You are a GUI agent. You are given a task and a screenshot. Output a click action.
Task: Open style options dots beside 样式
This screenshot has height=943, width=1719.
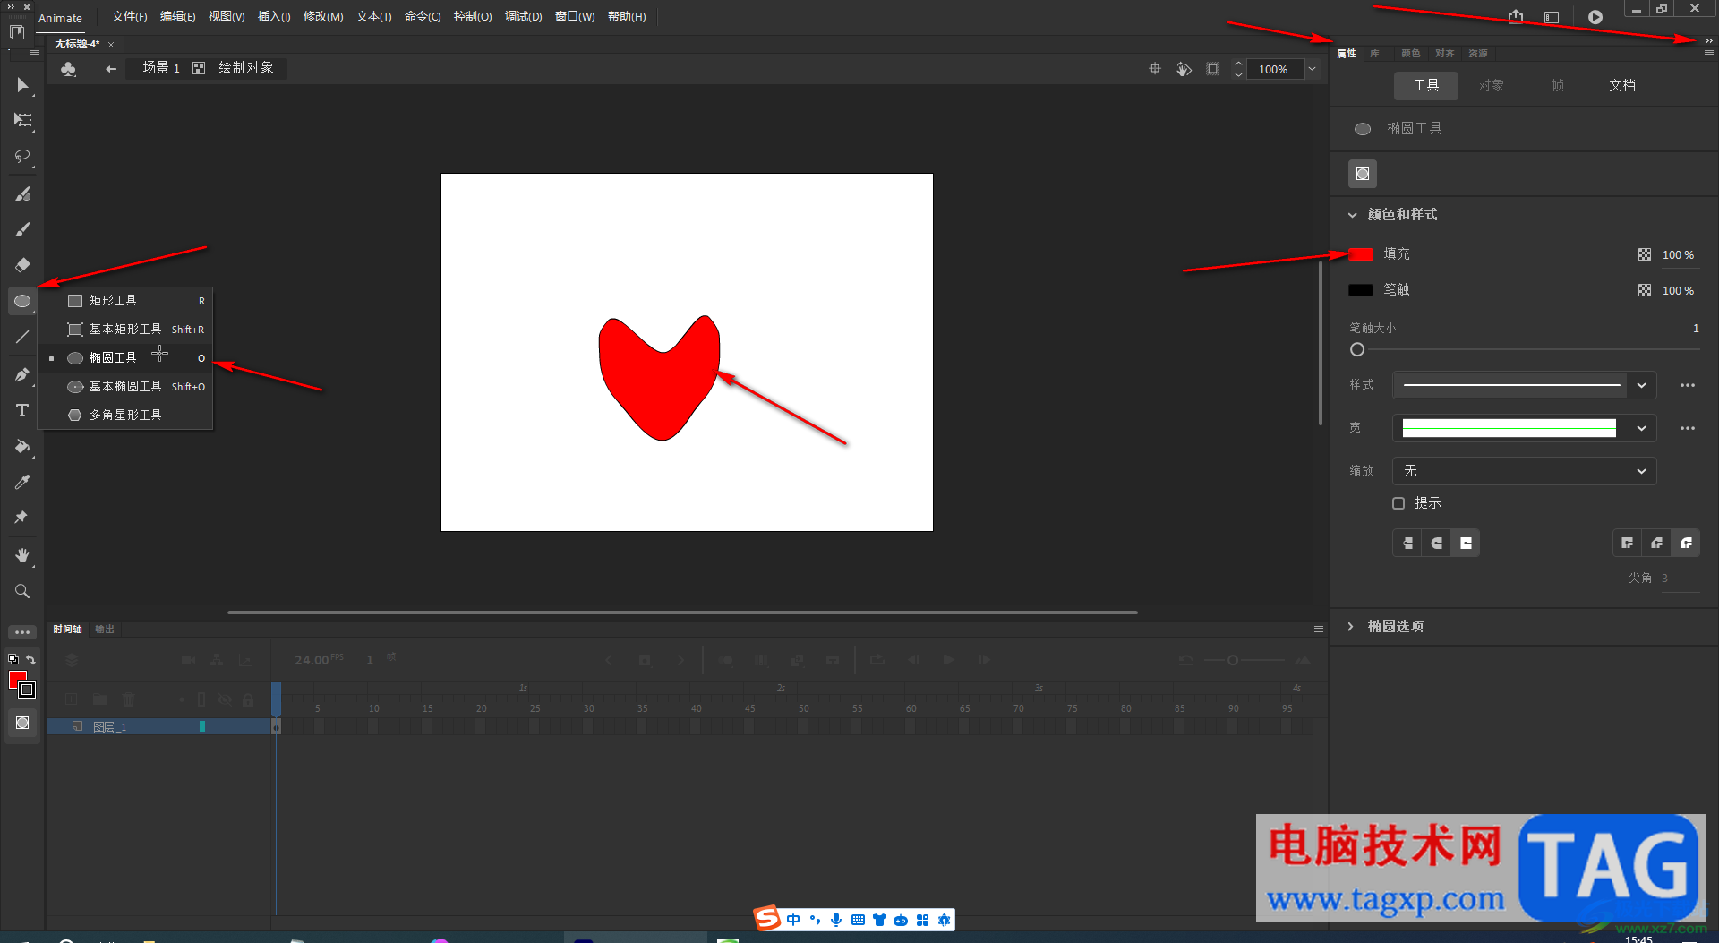coord(1688,385)
